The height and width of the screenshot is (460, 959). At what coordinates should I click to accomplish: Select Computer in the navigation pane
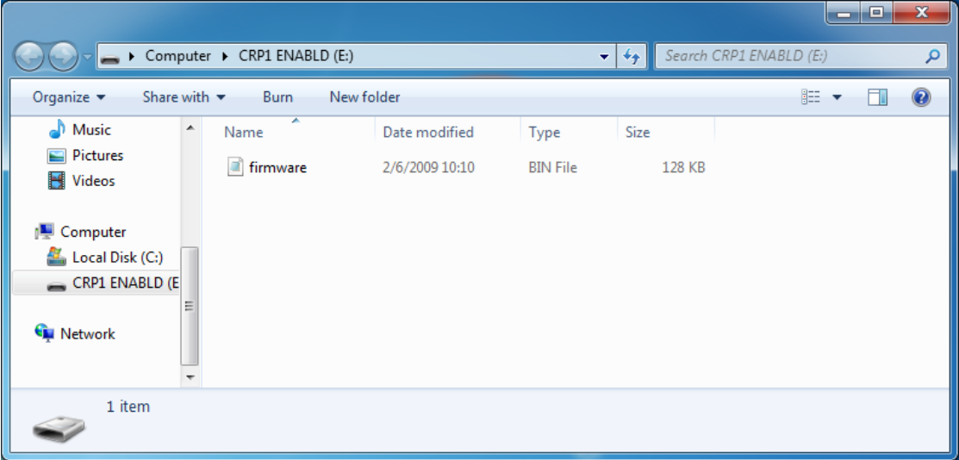[93, 232]
